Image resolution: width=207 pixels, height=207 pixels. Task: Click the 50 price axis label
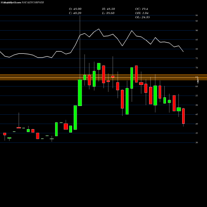click(197, 105)
